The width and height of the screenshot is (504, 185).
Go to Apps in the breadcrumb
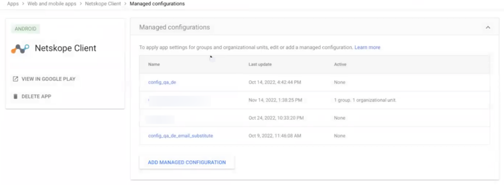[13, 4]
